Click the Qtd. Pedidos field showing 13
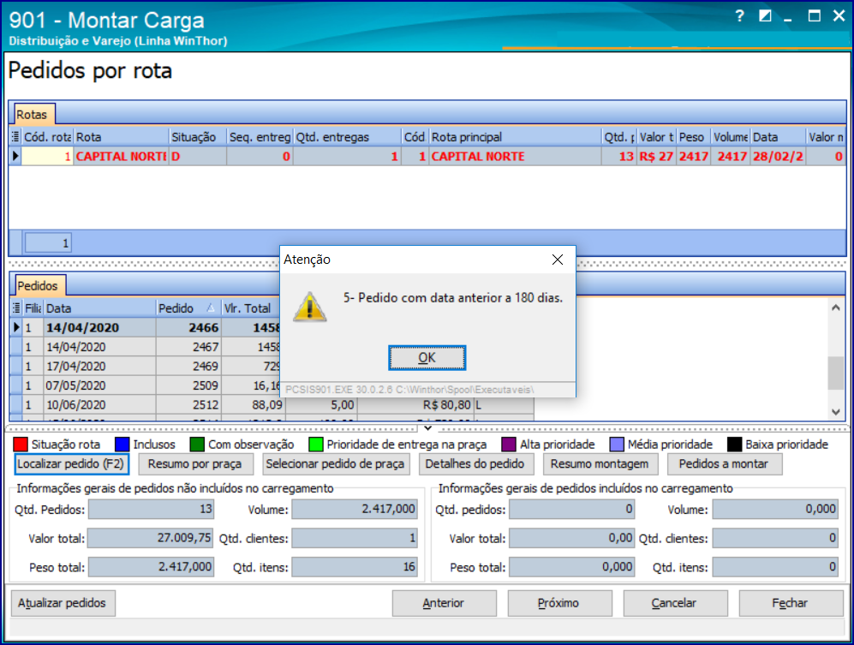The width and height of the screenshot is (854, 645). (151, 510)
